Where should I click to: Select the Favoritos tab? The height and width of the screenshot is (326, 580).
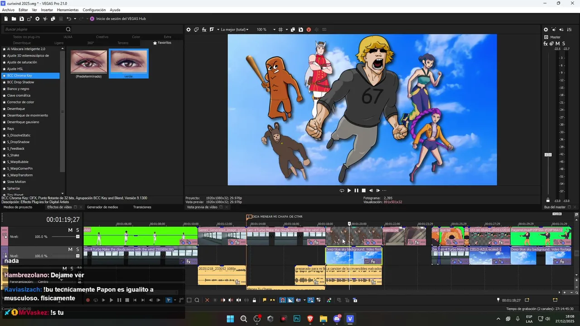pyautogui.click(x=162, y=43)
